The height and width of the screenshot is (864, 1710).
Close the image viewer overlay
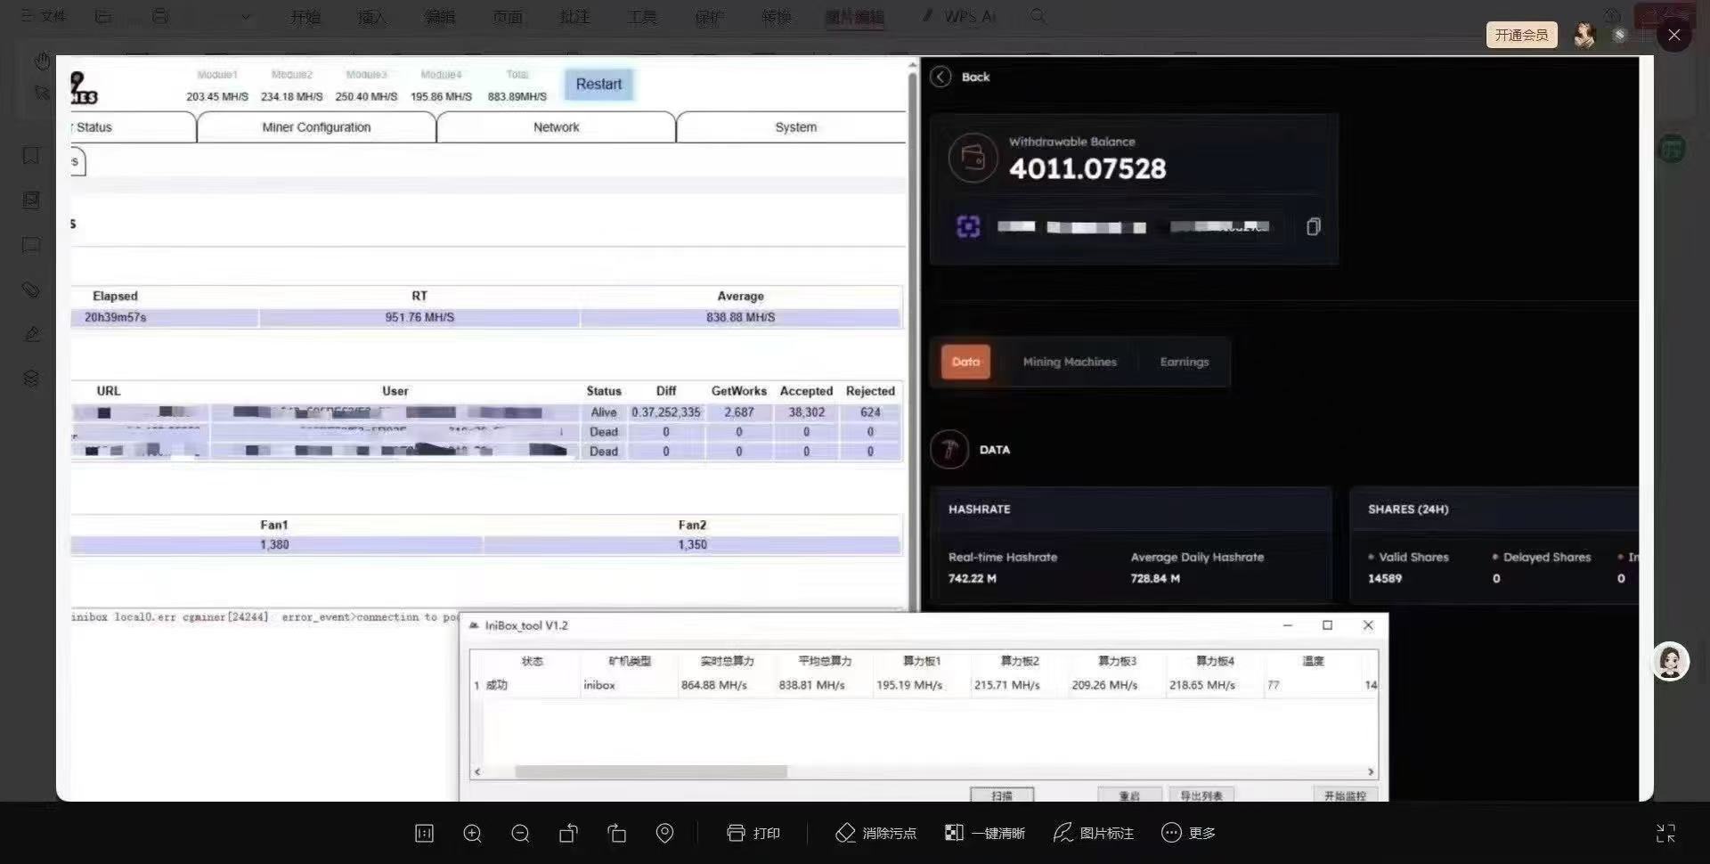pos(1674,35)
